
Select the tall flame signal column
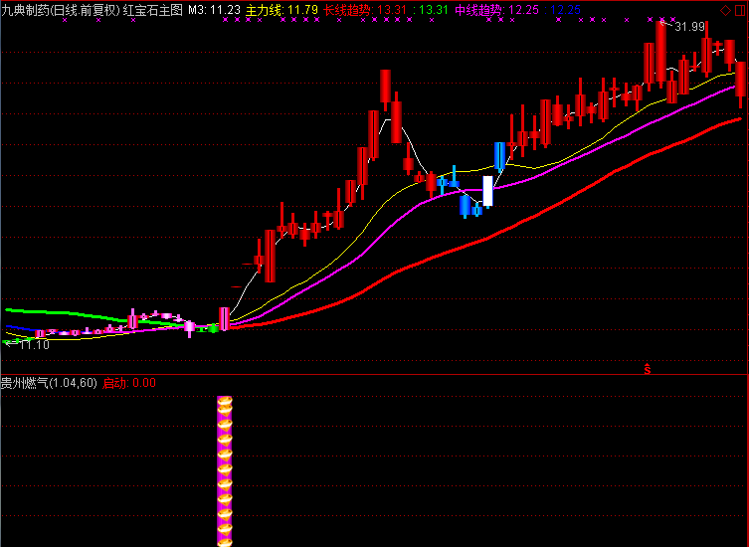225,469
